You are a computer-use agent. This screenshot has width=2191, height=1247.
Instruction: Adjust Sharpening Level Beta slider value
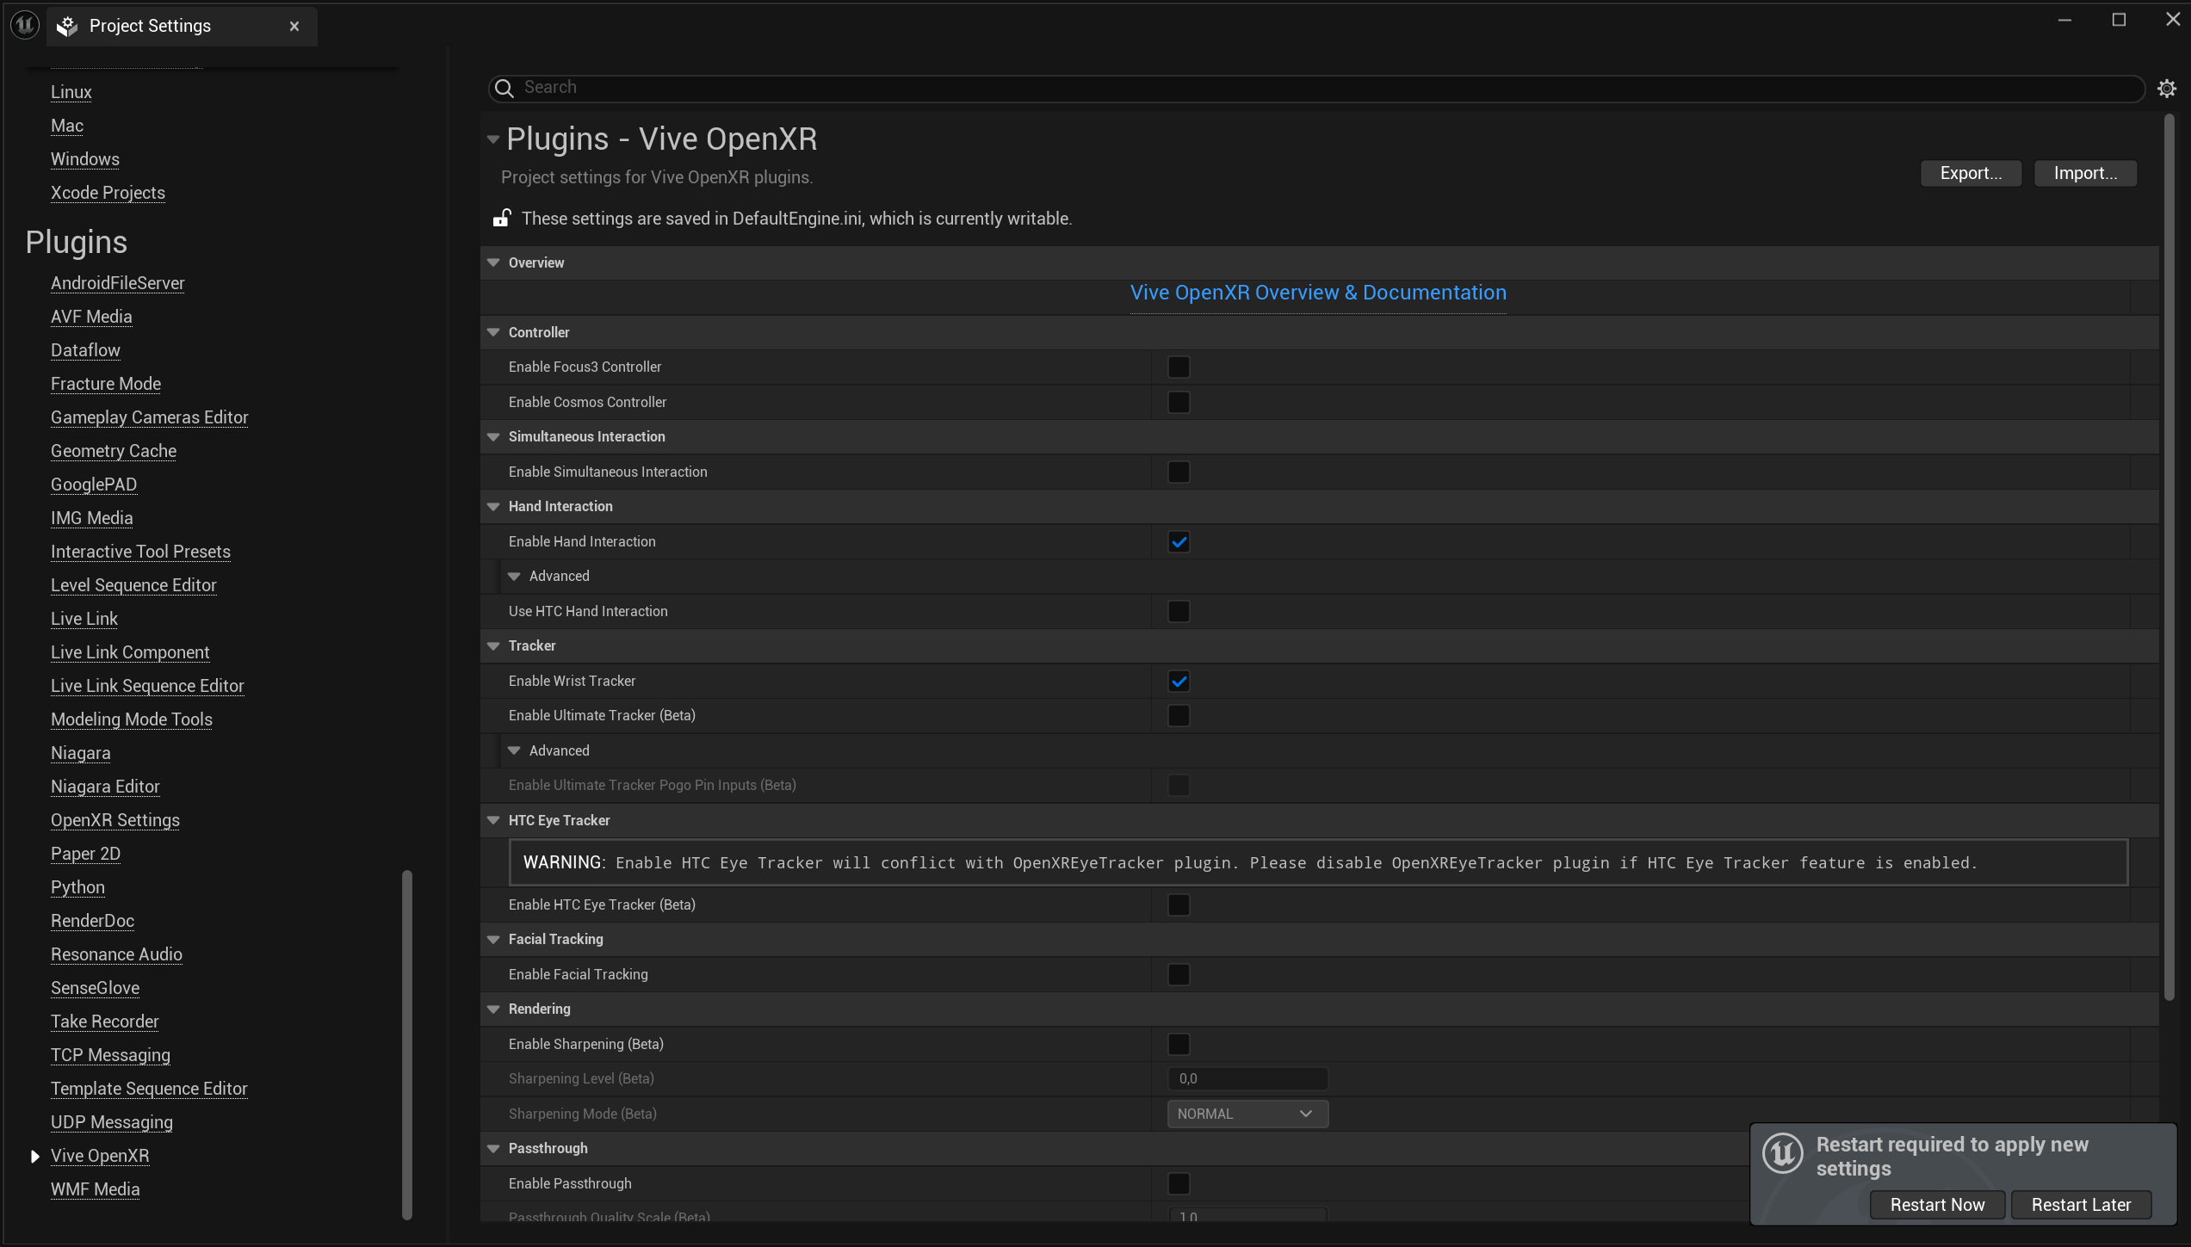(x=1247, y=1078)
